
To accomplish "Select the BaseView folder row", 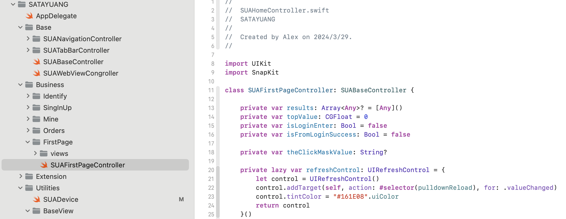I will coord(58,211).
